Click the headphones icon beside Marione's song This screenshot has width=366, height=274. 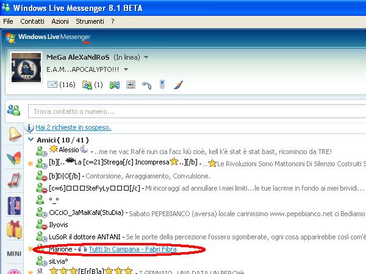(x=82, y=249)
